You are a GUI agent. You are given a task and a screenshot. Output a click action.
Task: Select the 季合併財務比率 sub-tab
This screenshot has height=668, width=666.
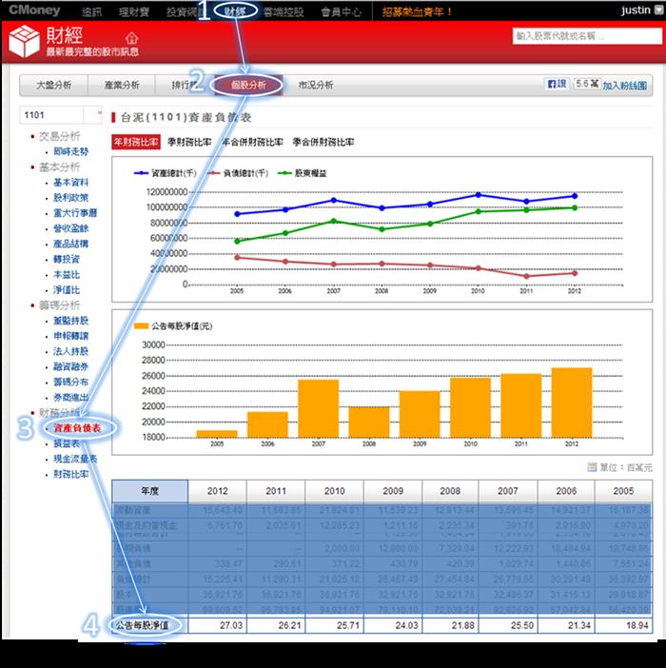point(323,142)
